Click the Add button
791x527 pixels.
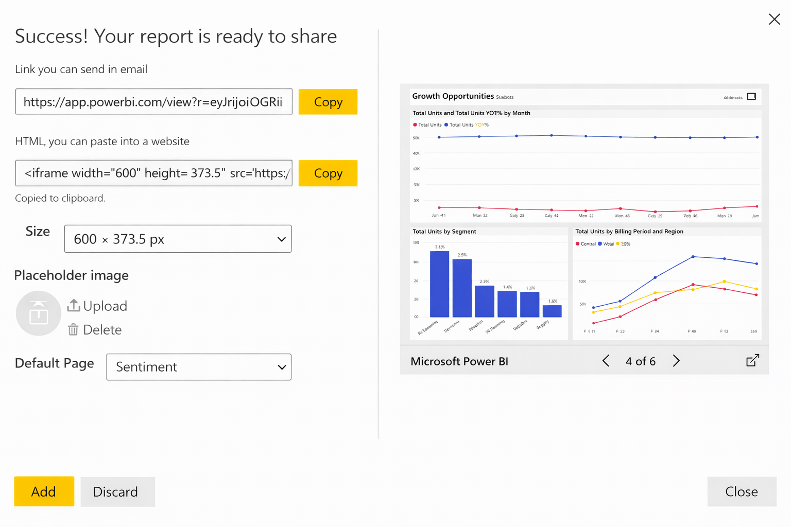(x=44, y=491)
